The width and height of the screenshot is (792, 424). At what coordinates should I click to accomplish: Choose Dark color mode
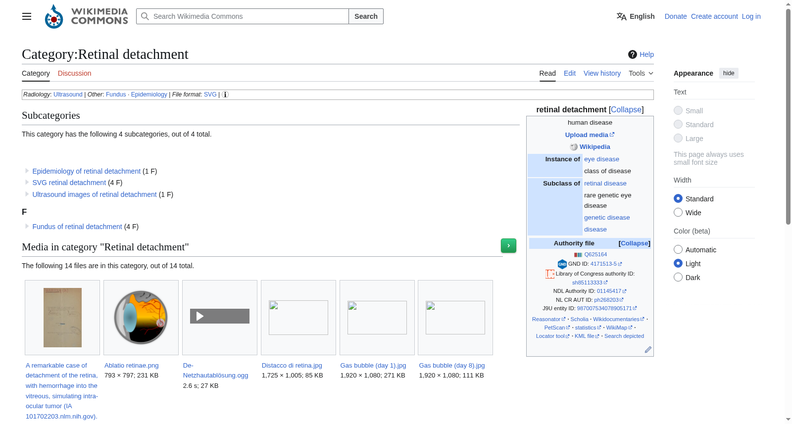tap(678, 277)
